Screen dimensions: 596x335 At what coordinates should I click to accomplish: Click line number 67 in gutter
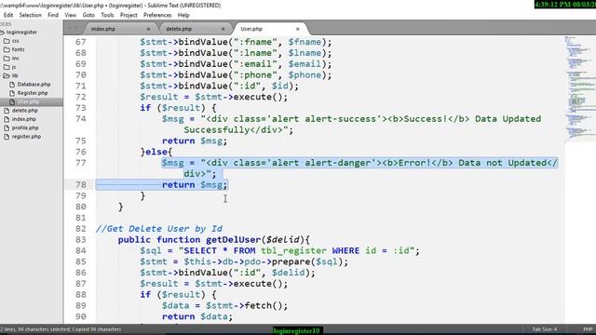click(81, 42)
